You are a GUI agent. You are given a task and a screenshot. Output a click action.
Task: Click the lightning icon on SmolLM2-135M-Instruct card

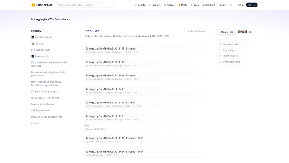coord(133,106)
